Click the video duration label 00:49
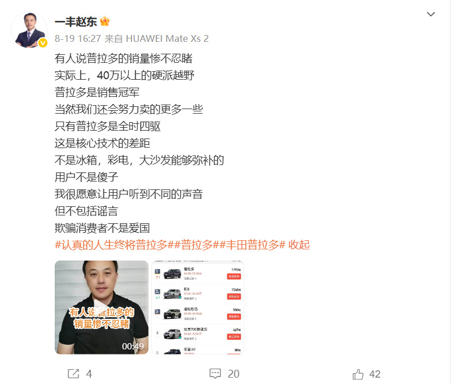This screenshot has height=385, width=451. click(x=133, y=346)
